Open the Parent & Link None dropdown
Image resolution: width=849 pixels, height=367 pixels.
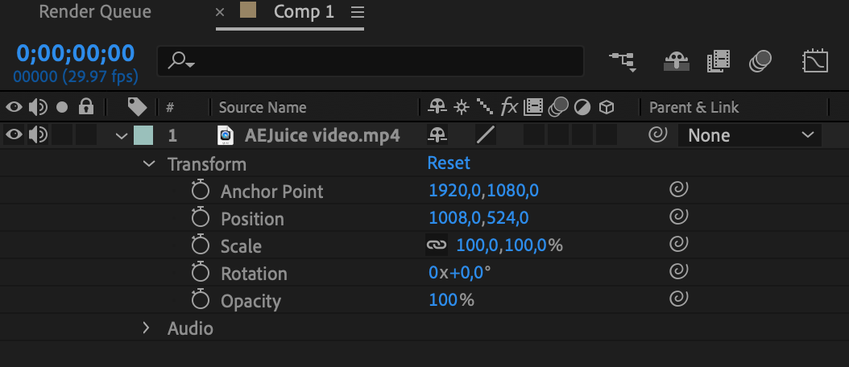coord(750,136)
